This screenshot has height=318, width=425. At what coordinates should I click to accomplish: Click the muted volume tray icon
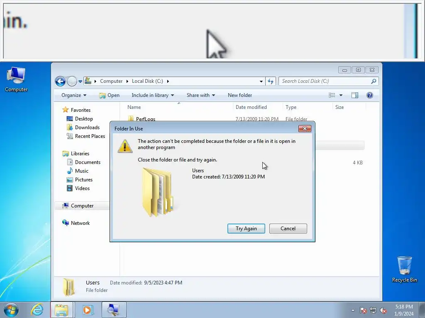coord(383,310)
